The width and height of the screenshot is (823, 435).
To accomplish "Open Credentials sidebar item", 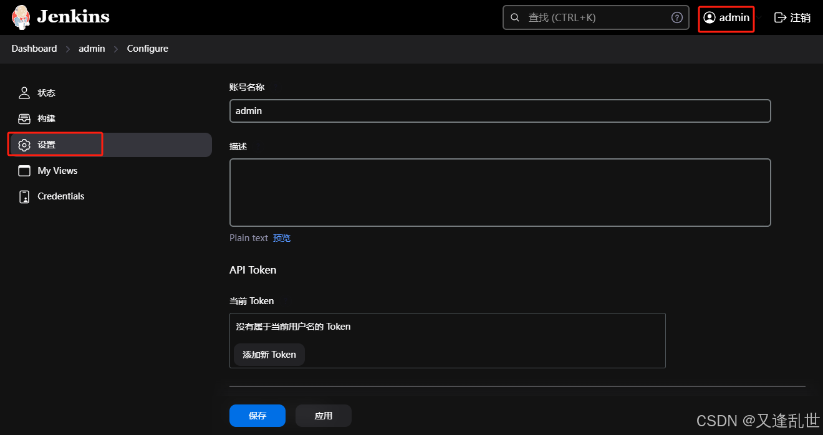I will click(110, 196).
